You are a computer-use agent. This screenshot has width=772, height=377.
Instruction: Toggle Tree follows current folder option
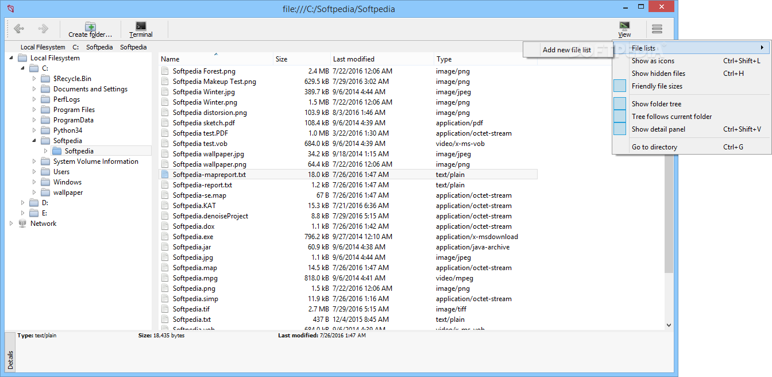692,117
